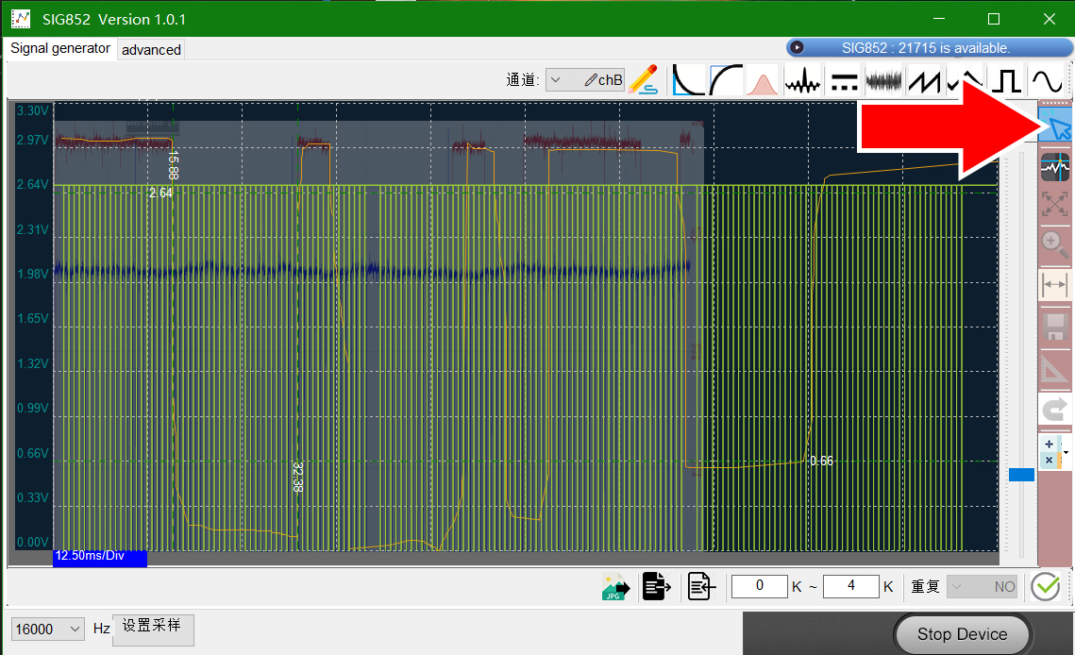Screen dimensions: 1075x655
Task: Click the play icon in status banner
Action: tap(797, 47)
